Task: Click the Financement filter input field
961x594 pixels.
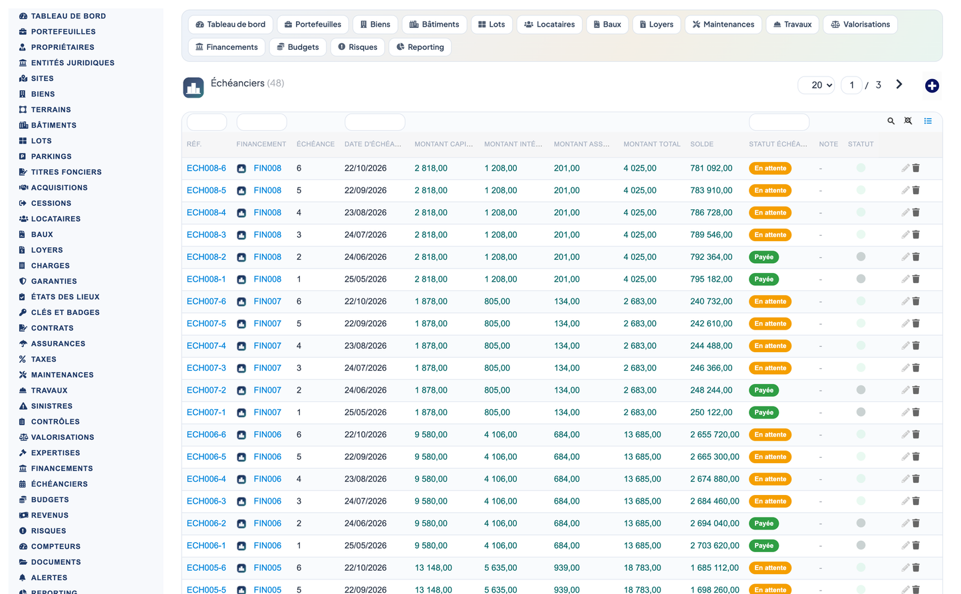Action: (x=261, y=122)
